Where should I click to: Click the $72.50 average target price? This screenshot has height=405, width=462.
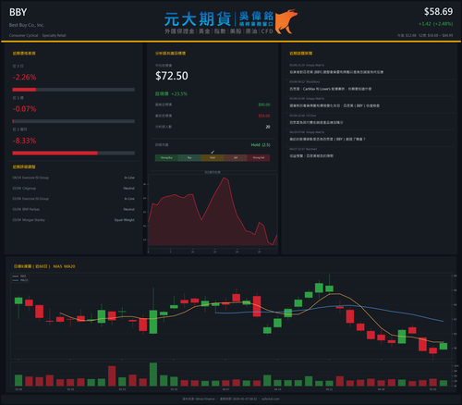tap(172, 76)
